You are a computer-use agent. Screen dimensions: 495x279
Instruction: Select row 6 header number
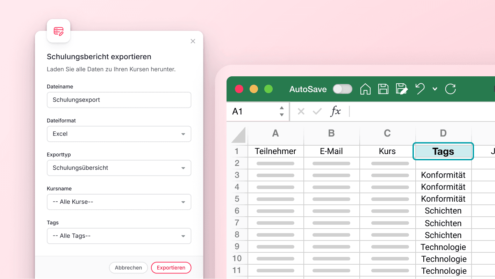click(x=237, y=211)
